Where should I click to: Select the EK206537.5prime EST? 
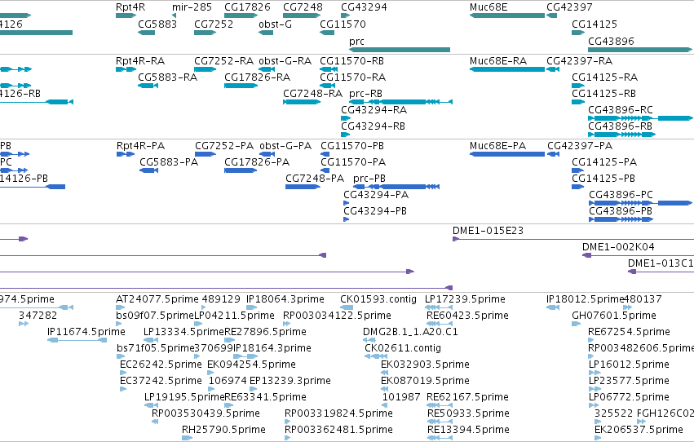598,438
